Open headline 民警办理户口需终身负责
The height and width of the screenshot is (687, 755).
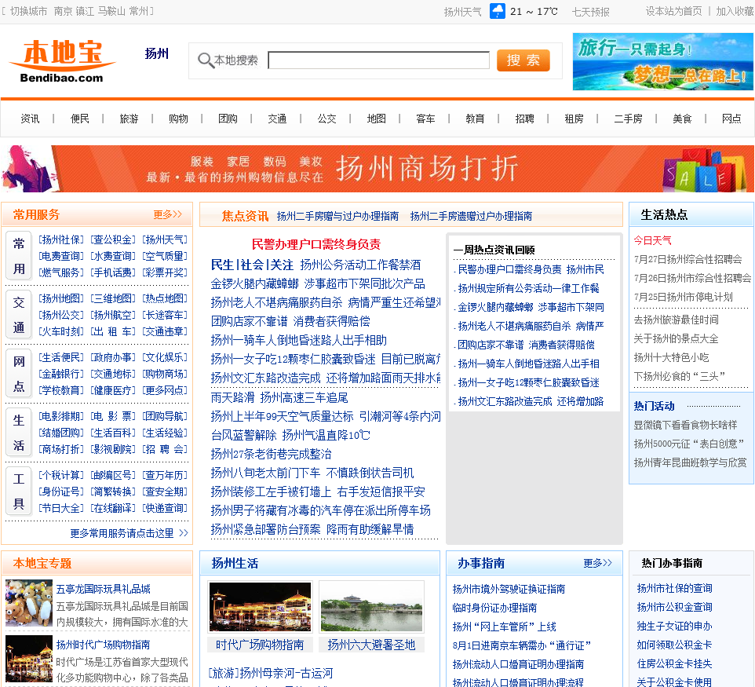tap(316, 244)
